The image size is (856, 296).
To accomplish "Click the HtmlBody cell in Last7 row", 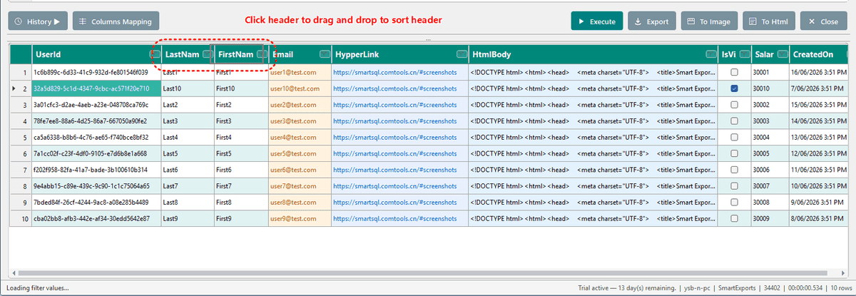I will click(593, 186).
